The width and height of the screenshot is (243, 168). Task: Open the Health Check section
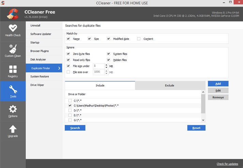point(13,31)
